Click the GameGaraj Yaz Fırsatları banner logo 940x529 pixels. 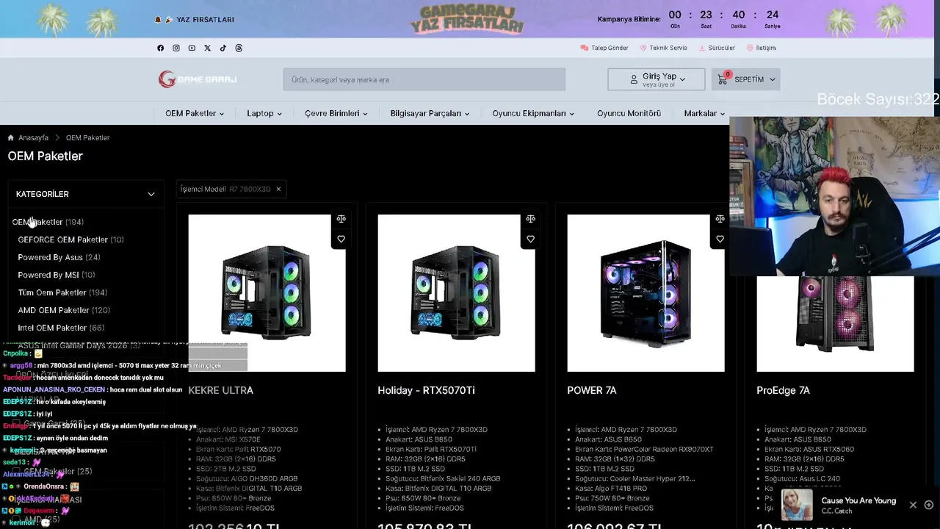point(467,19)
